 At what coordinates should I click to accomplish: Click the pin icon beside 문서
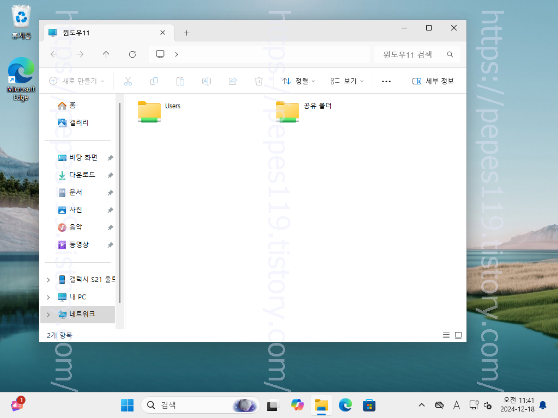tap(110, 193)
